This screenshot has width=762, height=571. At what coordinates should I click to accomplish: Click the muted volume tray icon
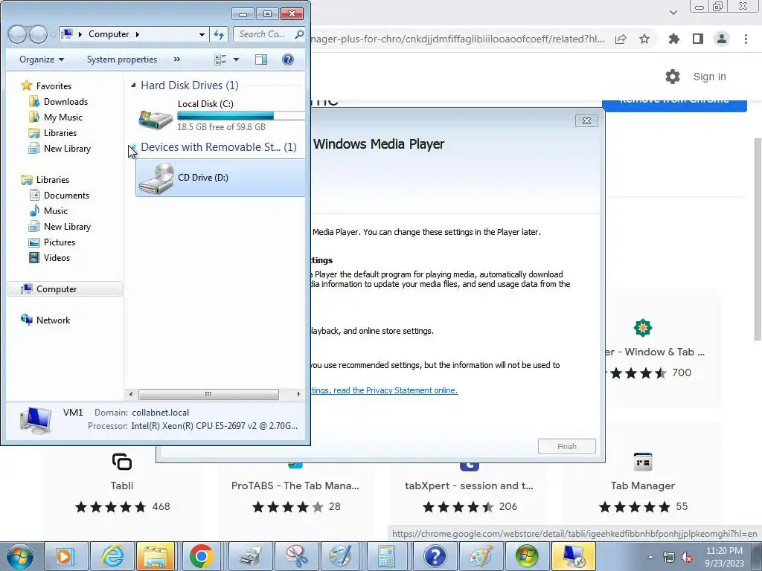[x=687, y=558]
